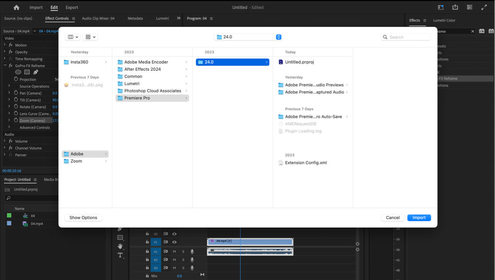Expand the Motion effect properties

click(x=5, y=45)
